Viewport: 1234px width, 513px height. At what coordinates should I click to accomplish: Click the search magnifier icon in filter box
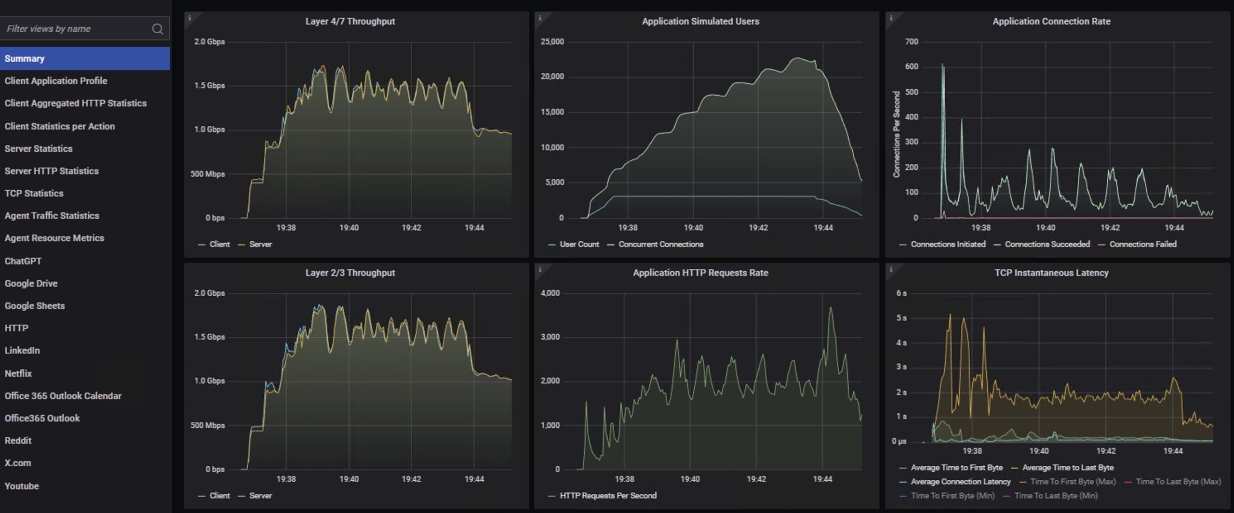pos(157,29)
